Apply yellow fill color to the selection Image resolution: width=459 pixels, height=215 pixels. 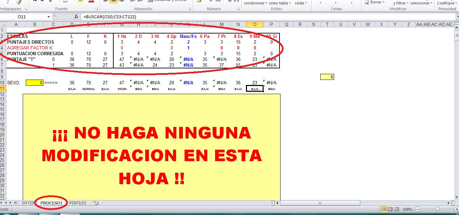tap(80, 2)
